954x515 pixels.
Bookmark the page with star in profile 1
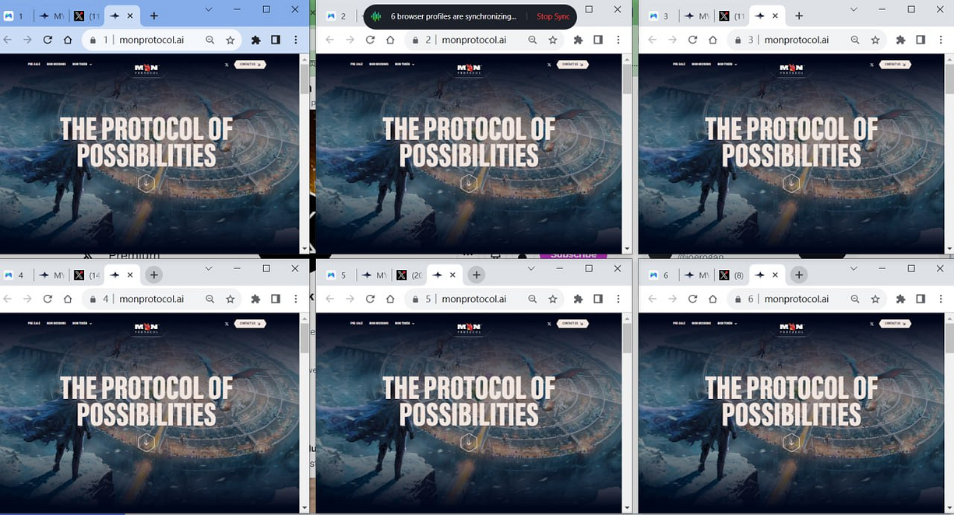tap(231, 40)
